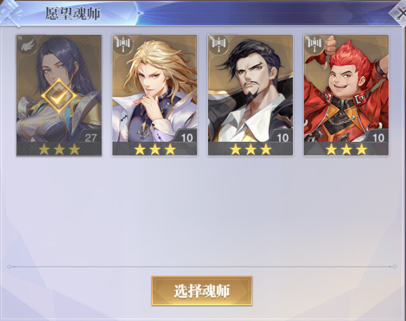406x321 pixels.
Task: Click the class icon on red-haired hero card
Action: pyautogui.click(x=314, y=43)
